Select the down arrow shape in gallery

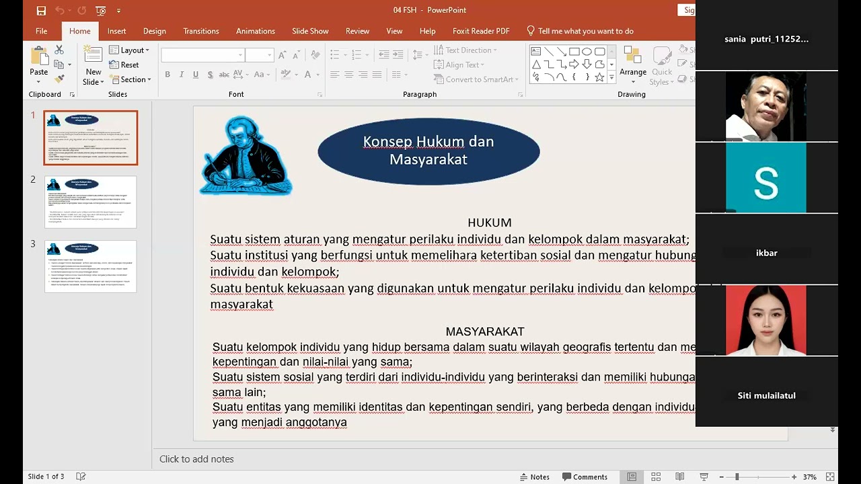click(x=587, y=65)
